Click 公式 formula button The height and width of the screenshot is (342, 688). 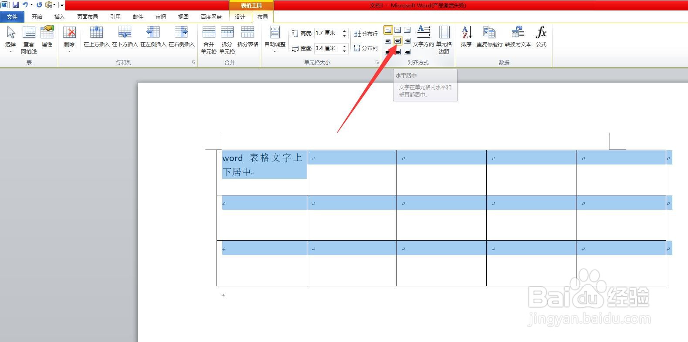click(x=541, y=37)
